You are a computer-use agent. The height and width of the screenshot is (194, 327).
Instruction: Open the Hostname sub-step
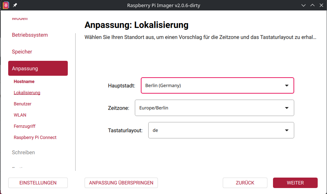24,81
